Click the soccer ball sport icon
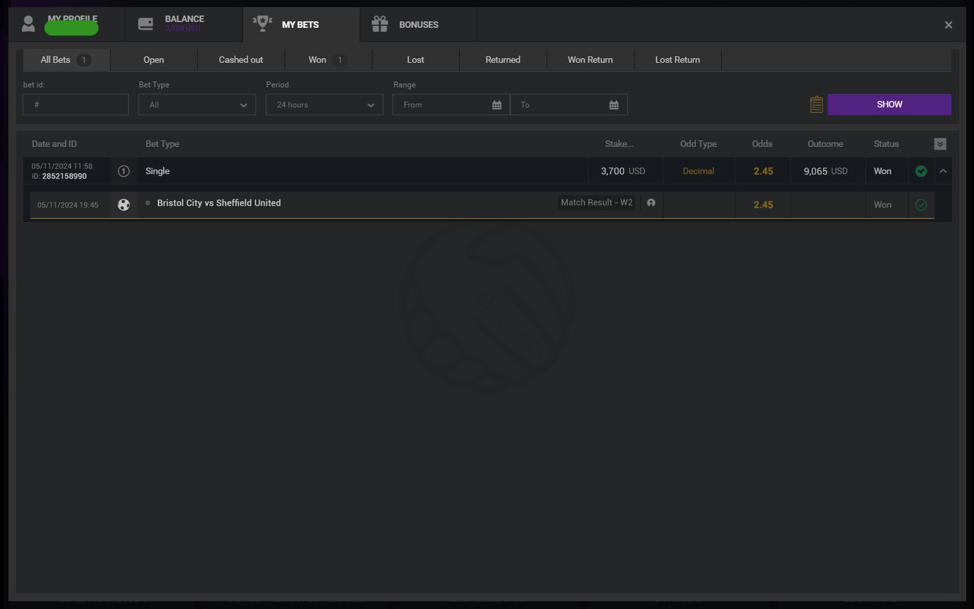 124,205
